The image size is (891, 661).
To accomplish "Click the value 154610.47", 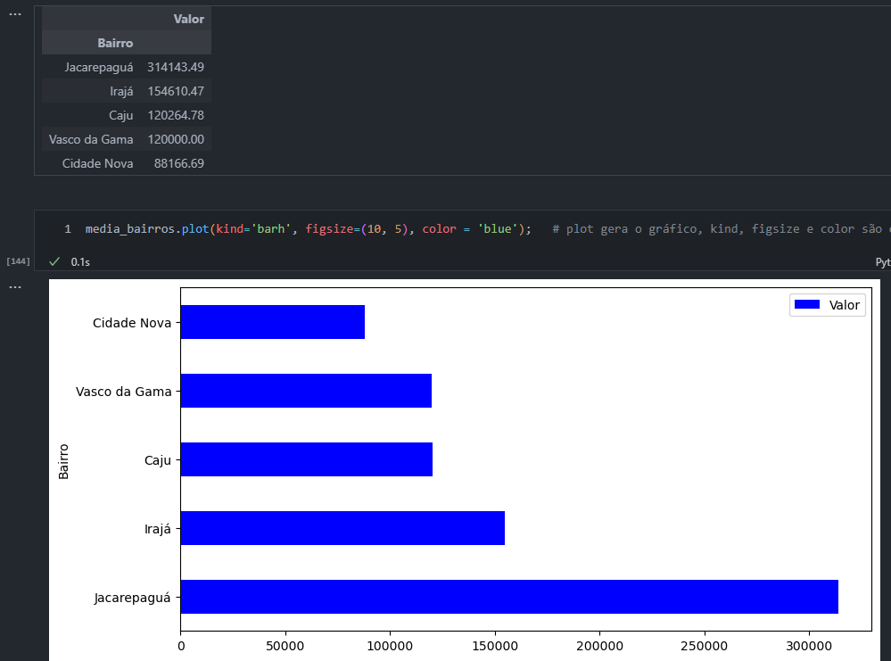I will click(176, 92).
